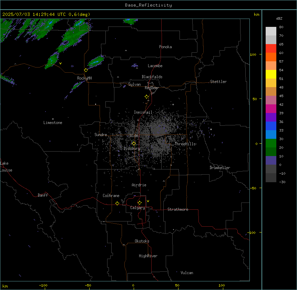Click the blue 36 dBZ color swatch
The height and width of the screenshot is (290, 297).
tap(271, 126)
